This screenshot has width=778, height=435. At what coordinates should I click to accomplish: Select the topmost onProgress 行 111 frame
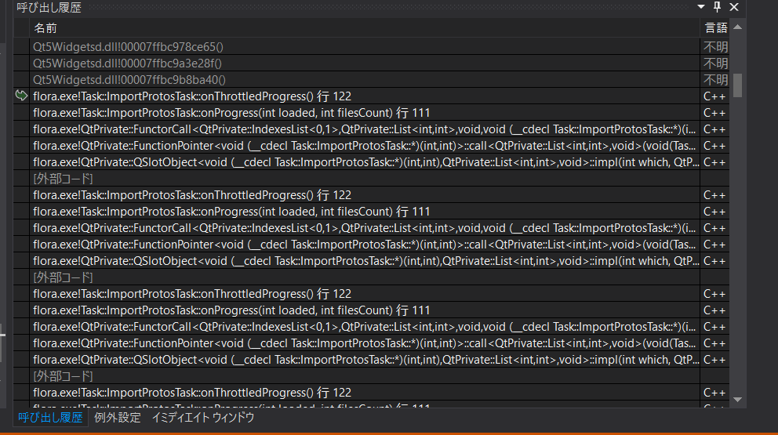pos(231,113)
